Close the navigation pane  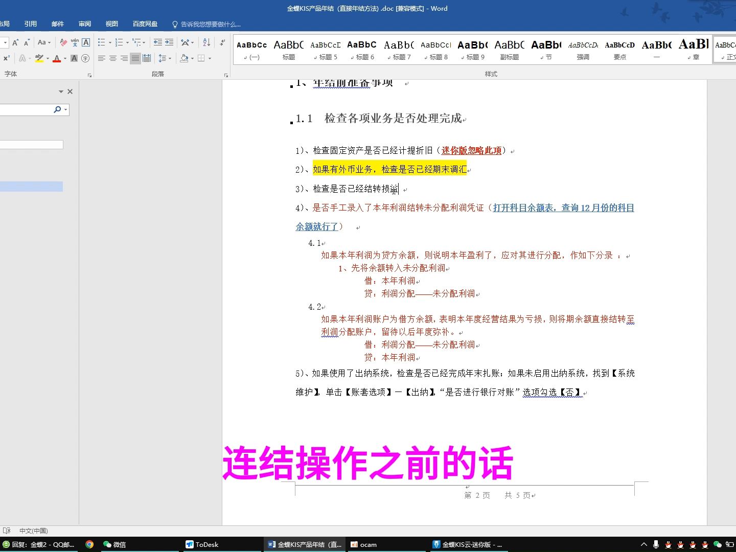click(x=70, y=91)
